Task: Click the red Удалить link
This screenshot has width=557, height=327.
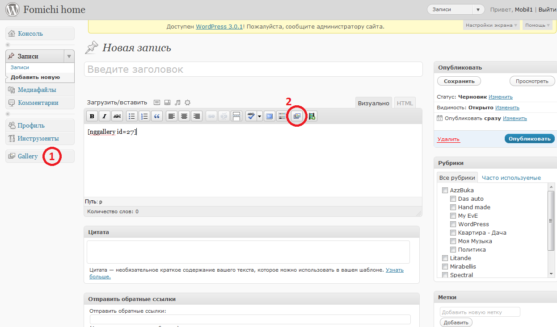Action: (x=448, y=139)
